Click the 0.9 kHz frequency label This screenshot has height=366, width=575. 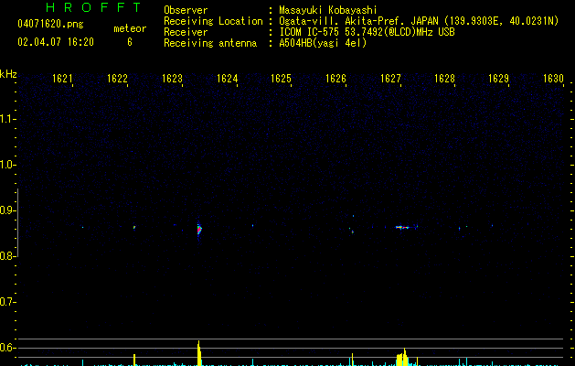7,210
